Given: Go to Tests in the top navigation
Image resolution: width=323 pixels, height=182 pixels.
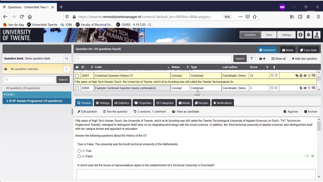Looking at the screenshot, I should click(x=269, y=35).
